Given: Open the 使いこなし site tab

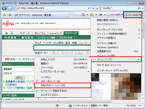Looking at the screenshot, I should [40, 33].
